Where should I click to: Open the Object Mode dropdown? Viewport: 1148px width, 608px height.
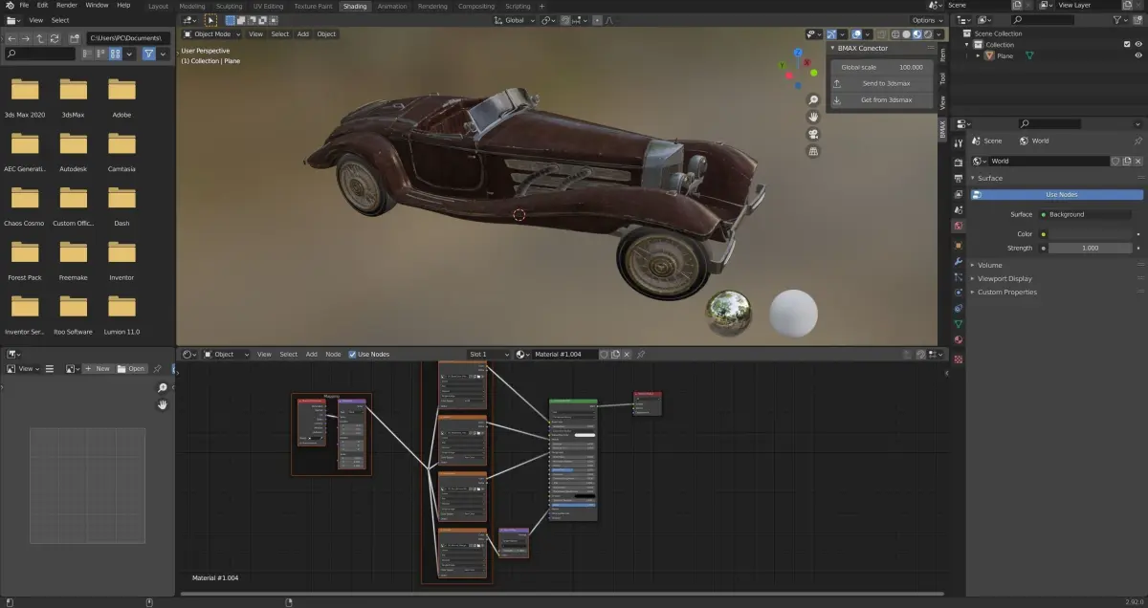click(212, 34)
